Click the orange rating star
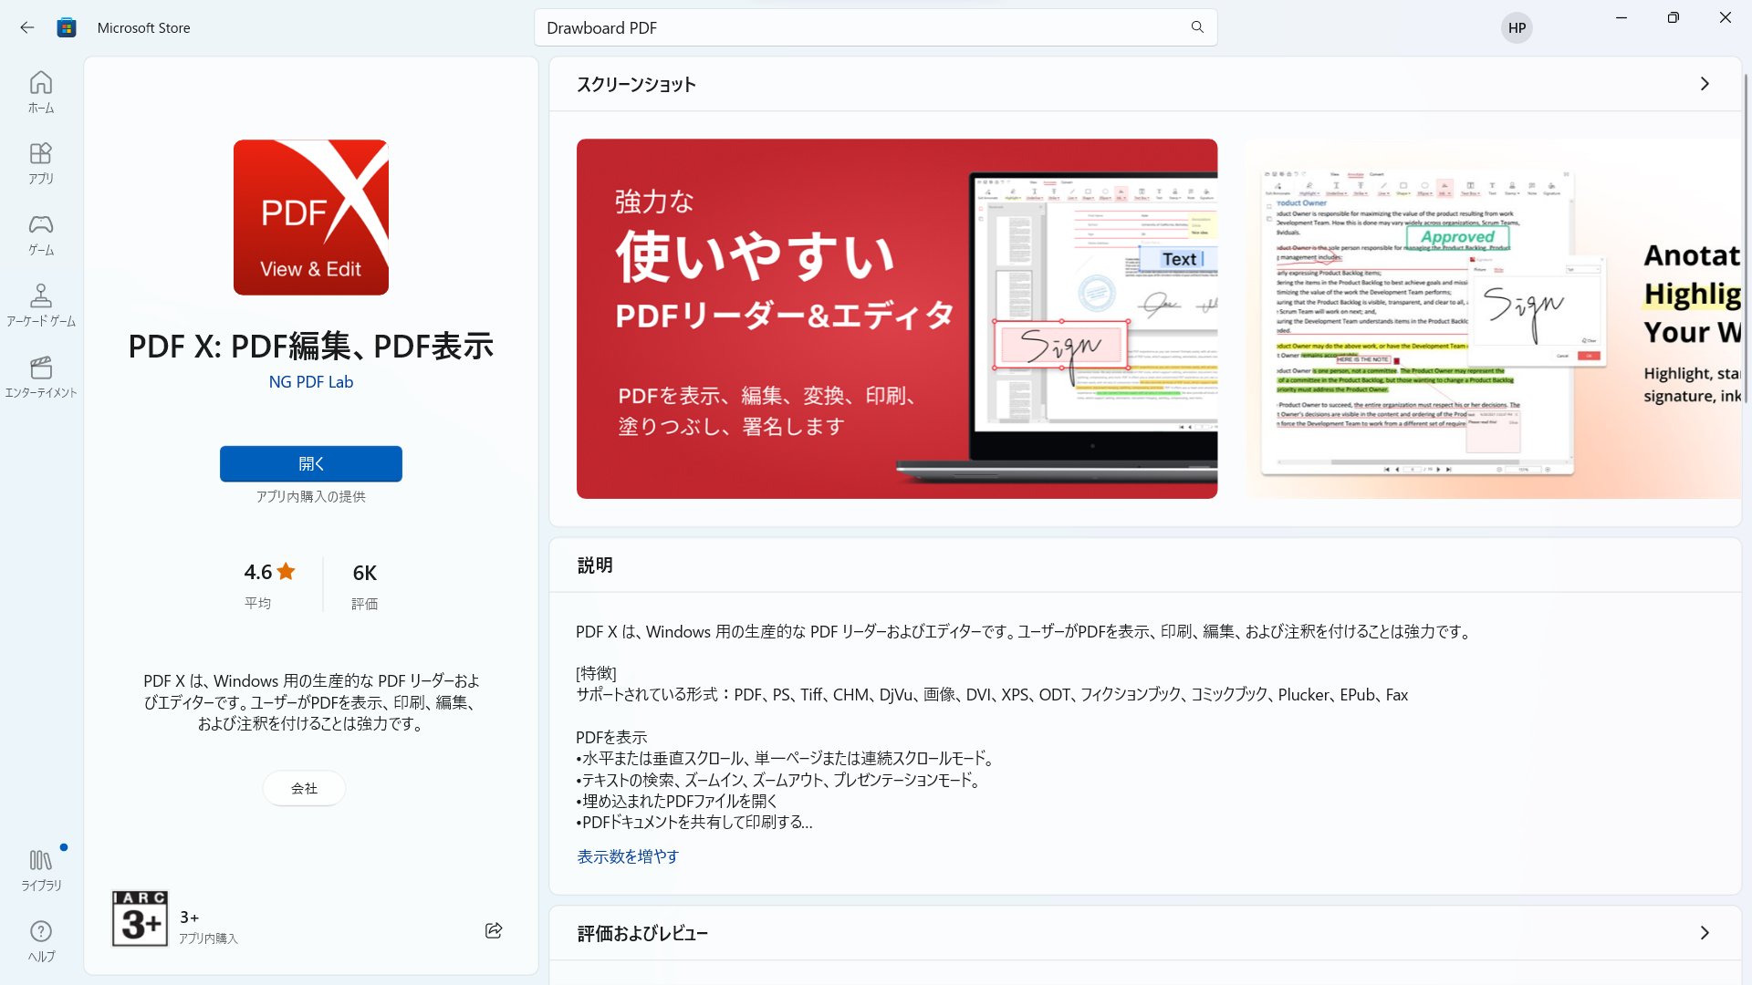 [286, 572]
